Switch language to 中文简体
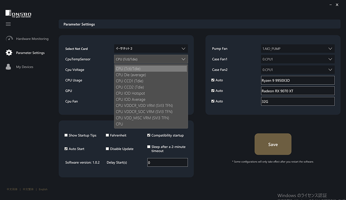Viewport: 346px width, 200px height. (12, 189)
